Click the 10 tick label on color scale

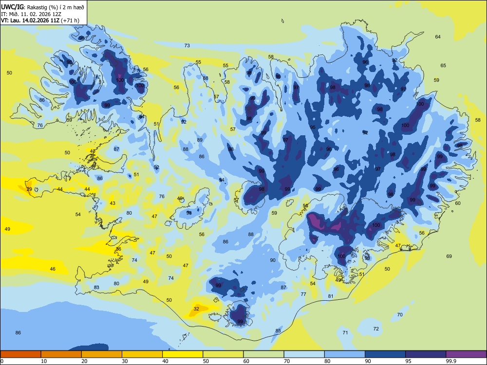(x=44, y=361)
